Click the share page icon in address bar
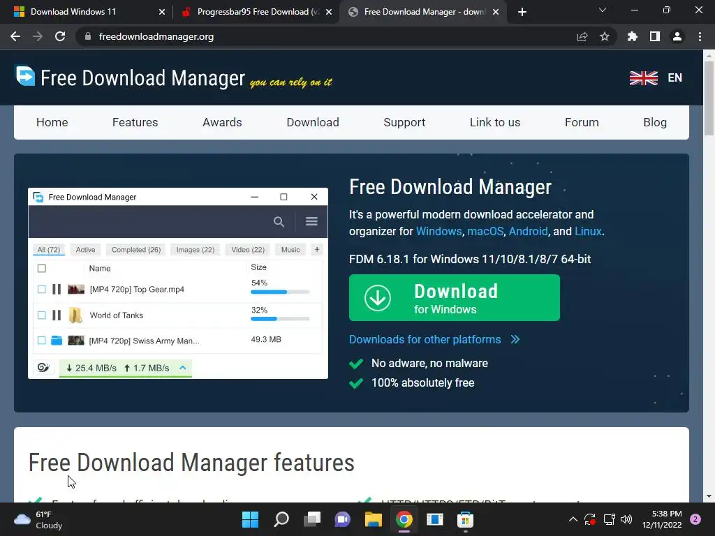The width and height of the screenshot is (715, 536). point(582,36)
